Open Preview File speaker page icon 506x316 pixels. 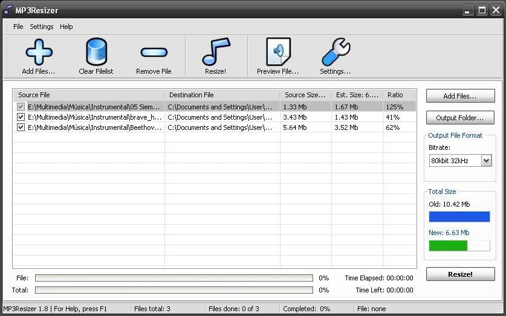[x=278, y=52]
